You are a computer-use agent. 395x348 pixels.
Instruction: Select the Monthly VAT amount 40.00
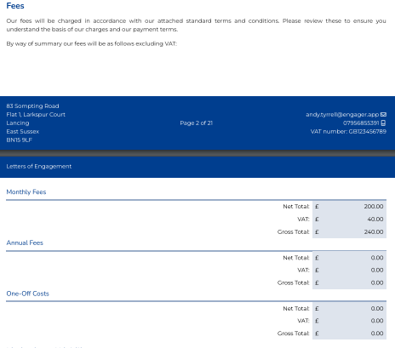point(375,220)
